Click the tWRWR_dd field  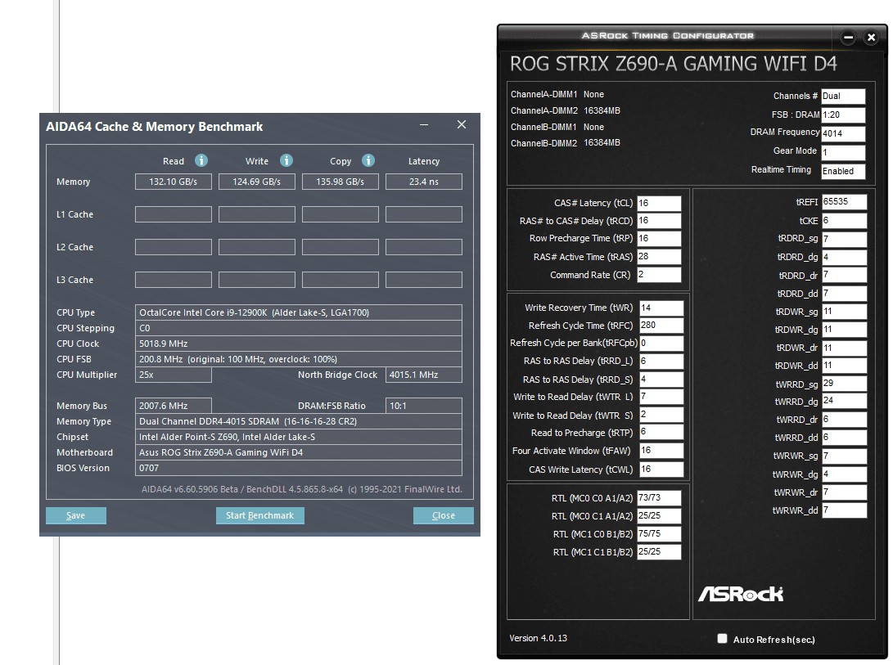[844, 510]
